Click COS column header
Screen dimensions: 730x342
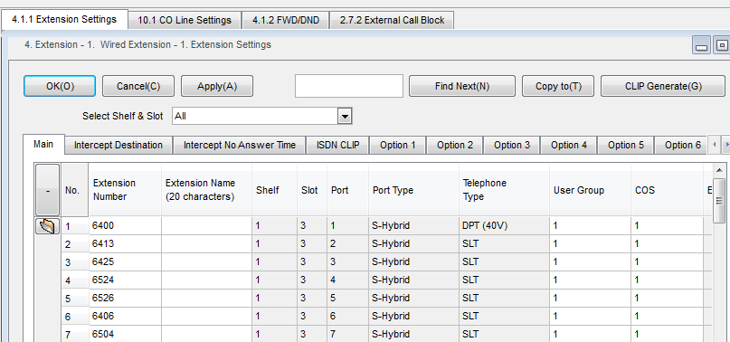pos(668,190)
